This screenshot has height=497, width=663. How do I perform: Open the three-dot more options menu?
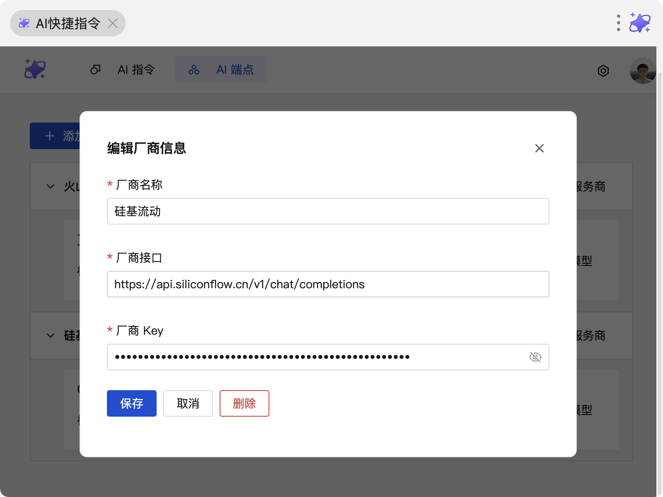[618, 23]
